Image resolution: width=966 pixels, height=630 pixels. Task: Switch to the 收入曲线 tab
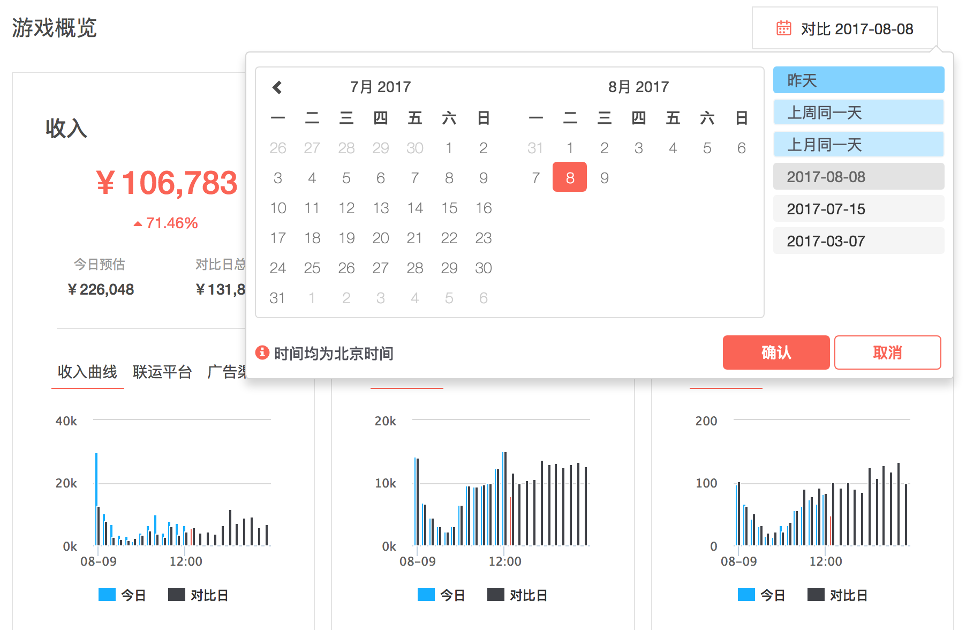[x=87, y=372]
